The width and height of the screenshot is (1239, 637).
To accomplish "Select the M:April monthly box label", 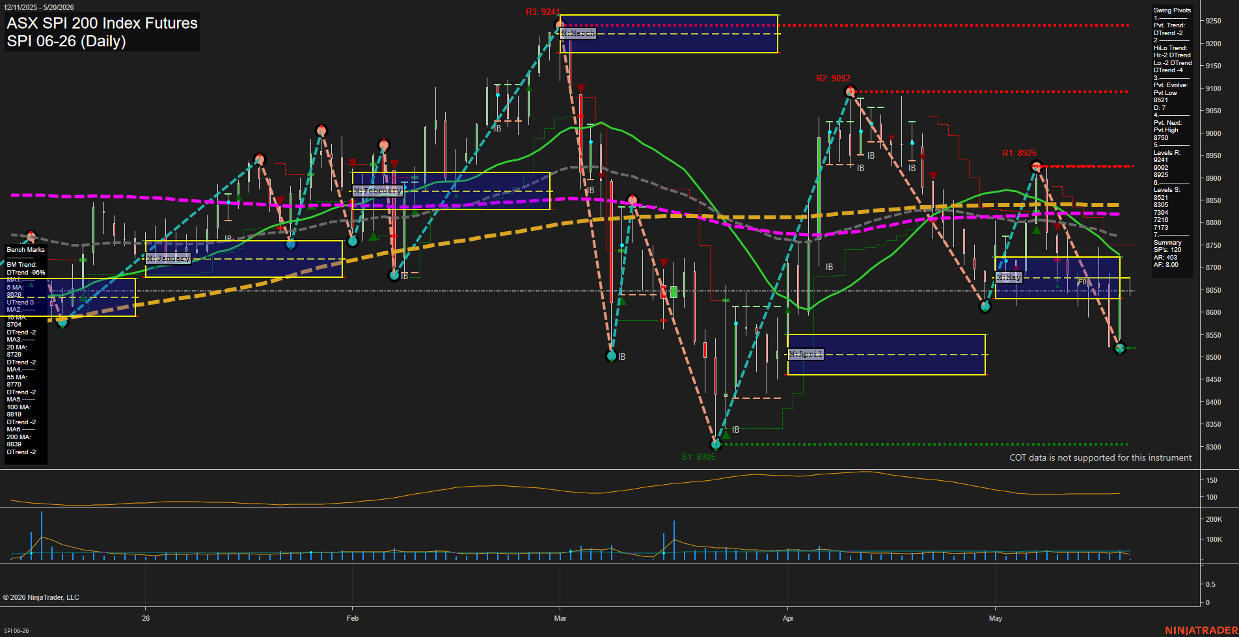I will [x=806, y=354].
